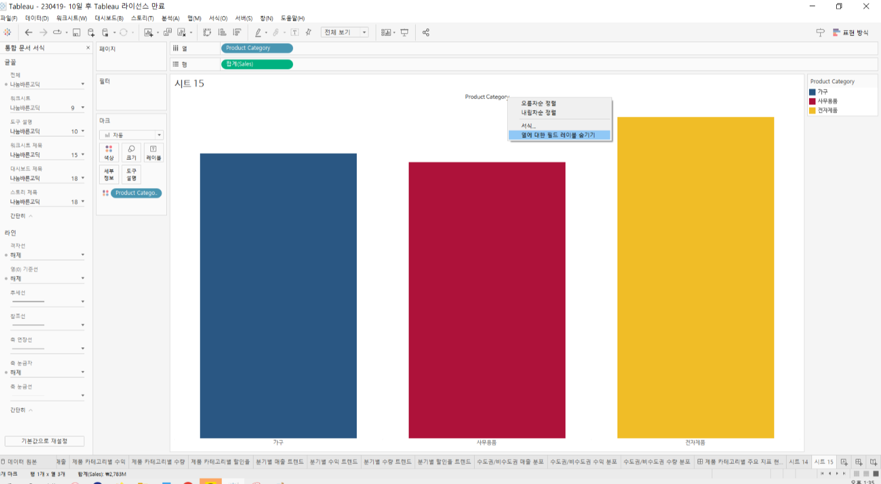Click the 표현 방식 Show Me button
Screen dimensions: 881x484
pyautogui.click(x=850, y=32)
